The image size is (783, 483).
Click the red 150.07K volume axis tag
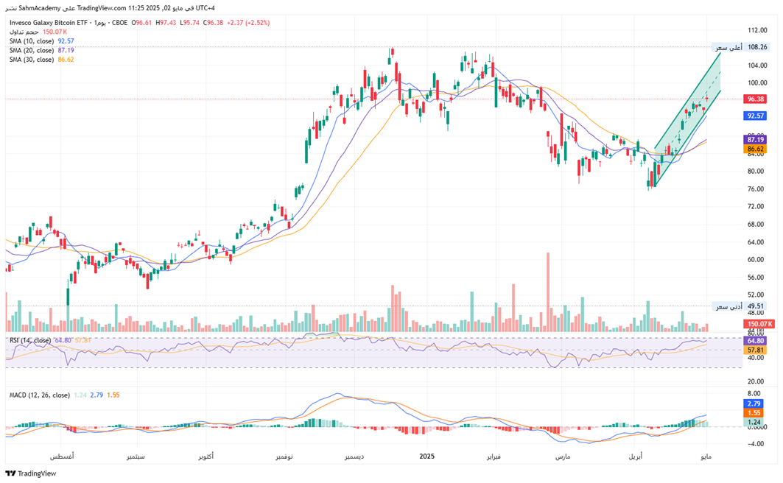coord(759,324)
